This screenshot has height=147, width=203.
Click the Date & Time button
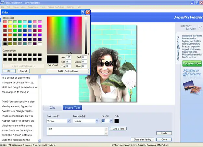point(118,129)
